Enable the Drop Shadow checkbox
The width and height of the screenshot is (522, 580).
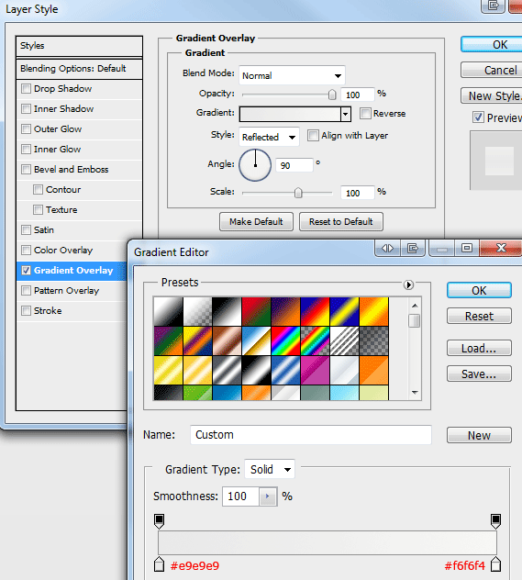click(26, 88)
